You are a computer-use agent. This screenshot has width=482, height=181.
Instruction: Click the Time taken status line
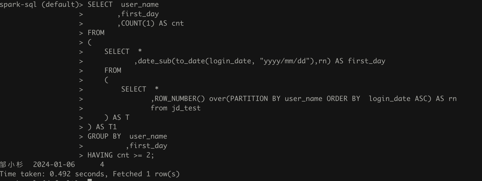[x=90, y=174]
